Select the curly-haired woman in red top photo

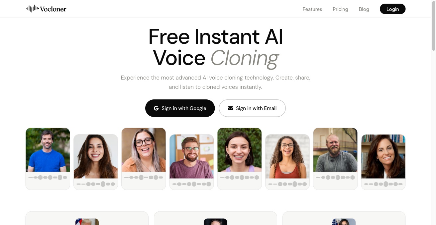click(287, 156)
